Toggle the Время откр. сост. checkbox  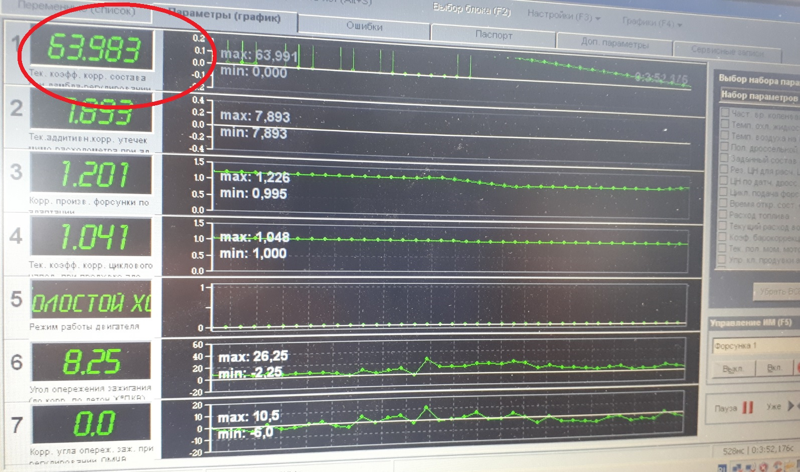pos(723,203)
